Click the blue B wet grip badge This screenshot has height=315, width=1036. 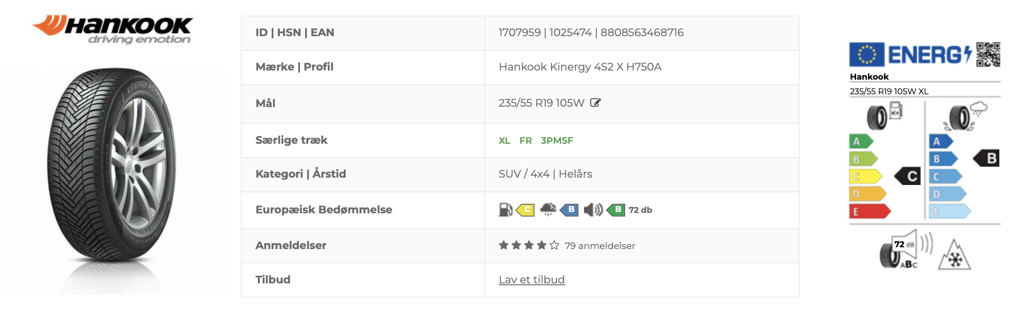point(569,210)
